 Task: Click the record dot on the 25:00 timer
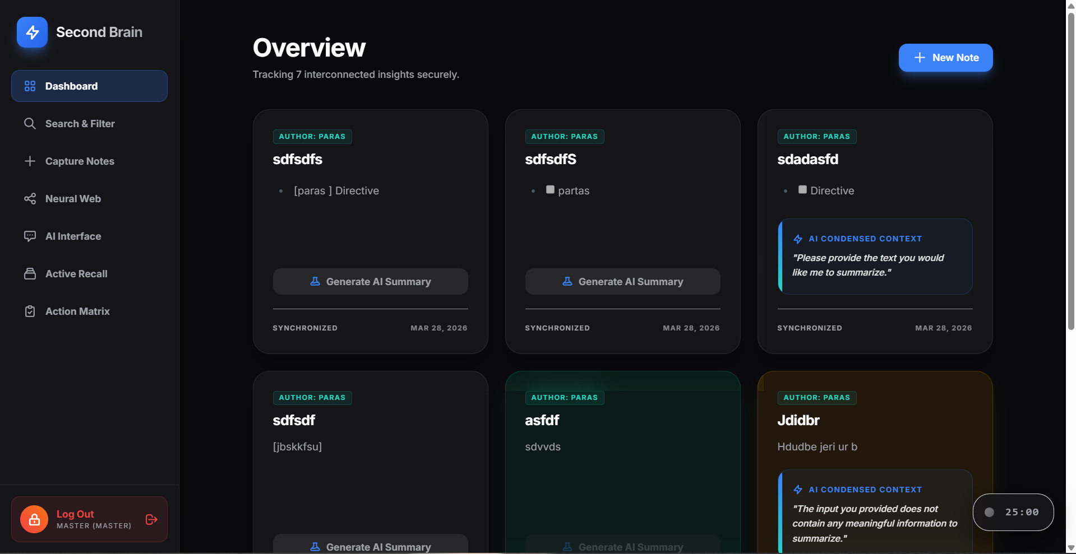click(990, 512)
